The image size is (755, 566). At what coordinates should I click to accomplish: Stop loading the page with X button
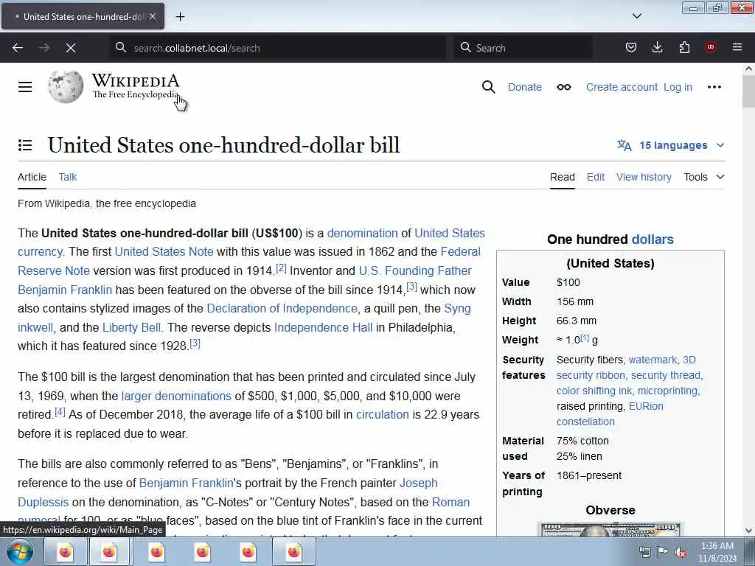click(70, 48)
